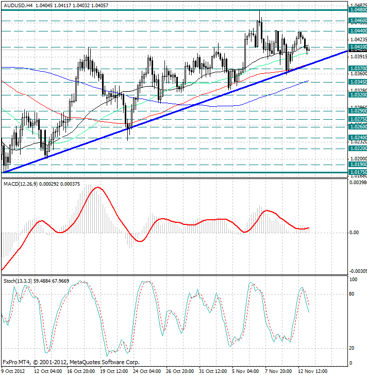Click the 1.0410 price level label

pos(358,47)
